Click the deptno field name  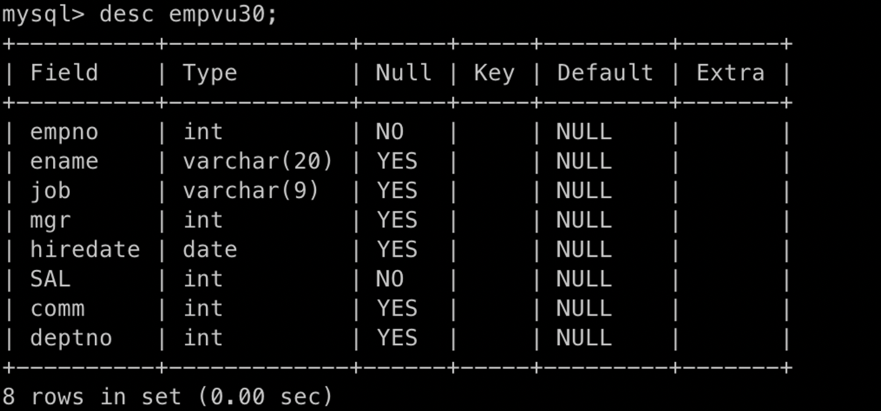coord(71,338)
